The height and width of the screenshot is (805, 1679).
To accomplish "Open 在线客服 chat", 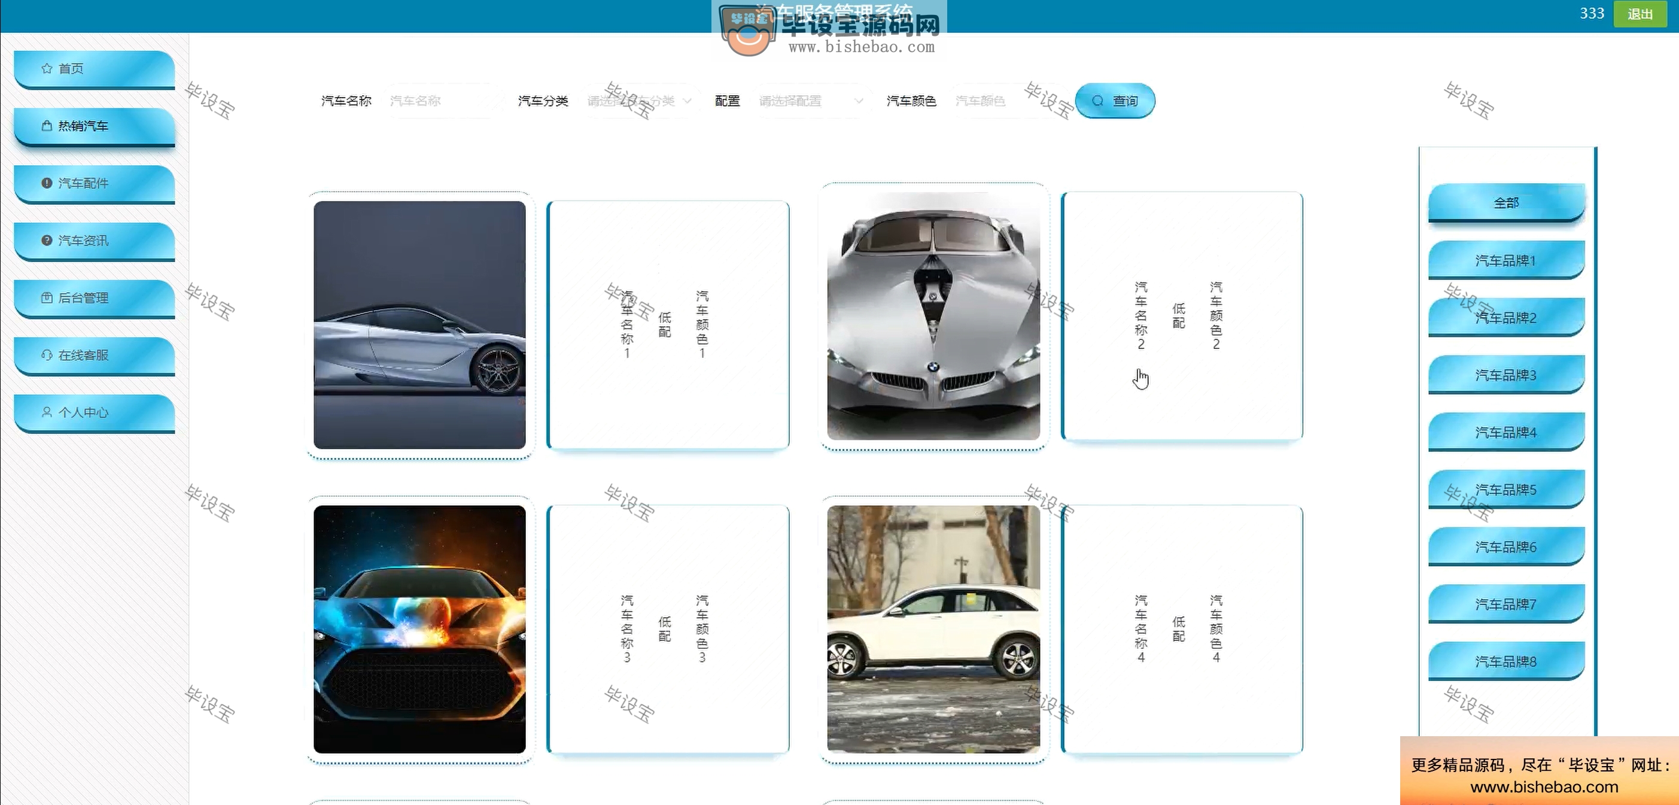I will pos(95,356).
